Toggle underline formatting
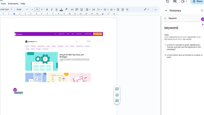Image resolution: width=204 pixels, height=115 pixels. [56, 10]
